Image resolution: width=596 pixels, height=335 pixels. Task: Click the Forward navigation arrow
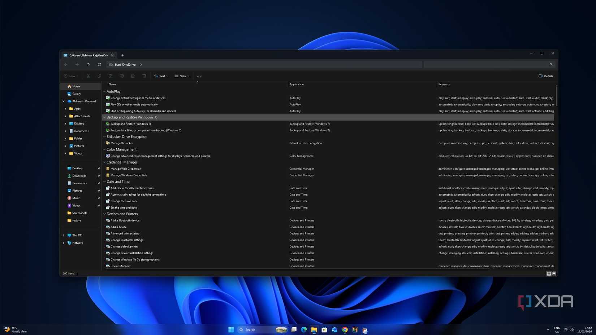[77, 65]
